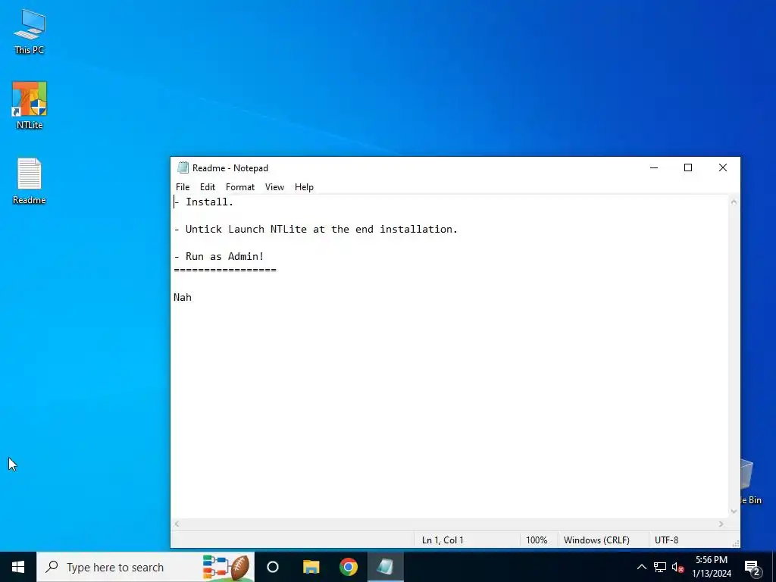
Task: Click the taskbar search box
Action: click(145, 567)
